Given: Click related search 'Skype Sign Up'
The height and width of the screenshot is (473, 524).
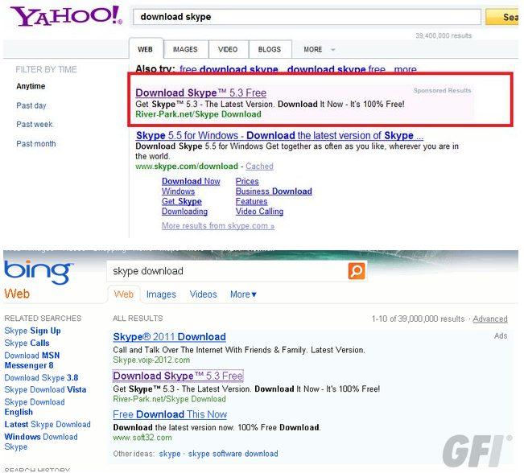Looking at the screenshot, I should [x=32, y=331].
